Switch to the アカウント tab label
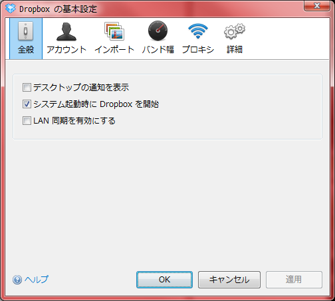Screen dimensions: 335x301 click(x=66, y=49)
